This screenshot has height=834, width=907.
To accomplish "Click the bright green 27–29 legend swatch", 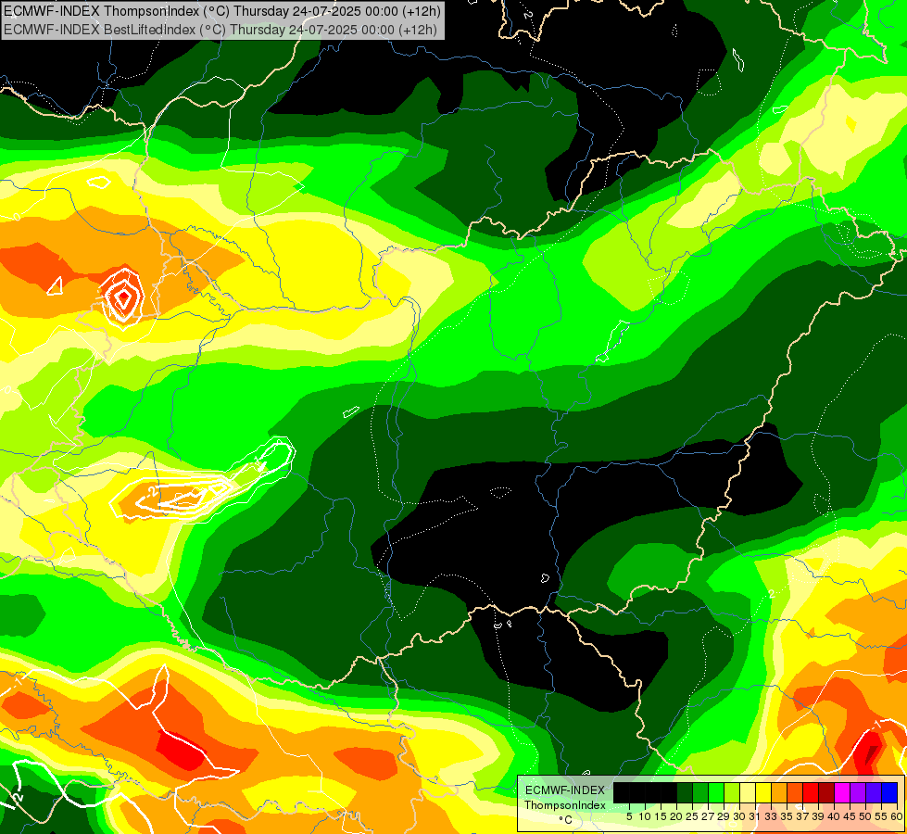I will click(x=716, y=793).
